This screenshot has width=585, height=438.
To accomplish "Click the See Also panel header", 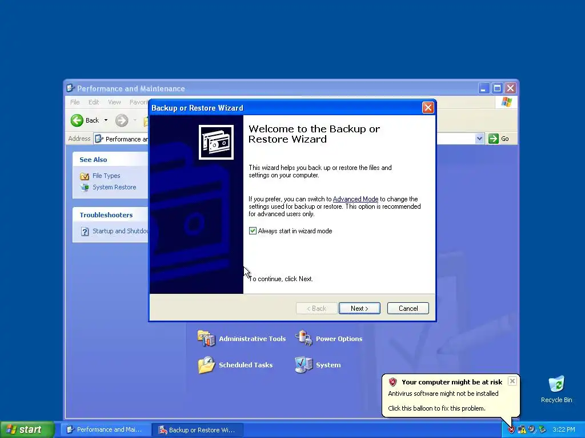I will (x=110, y=160).
